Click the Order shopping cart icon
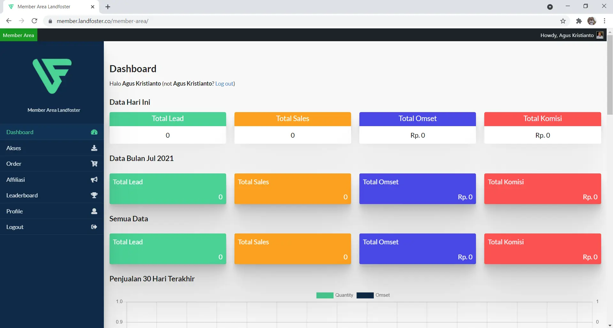This screenshot has width=613, height=328. [x=94, y=164]
